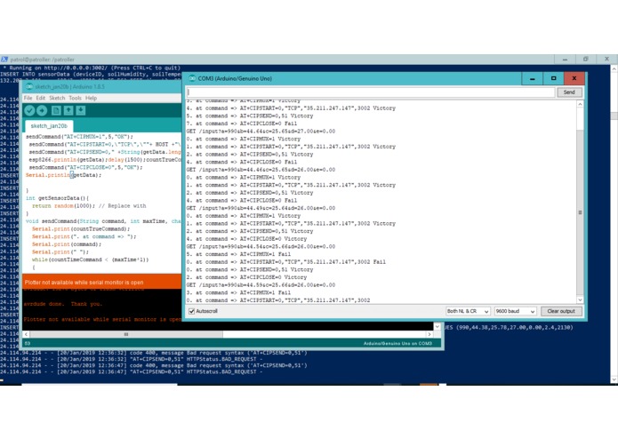Viewport: 618px width, 439px height.
Task: Click the Send button in serial monitor
Action: tap(569, 92)
